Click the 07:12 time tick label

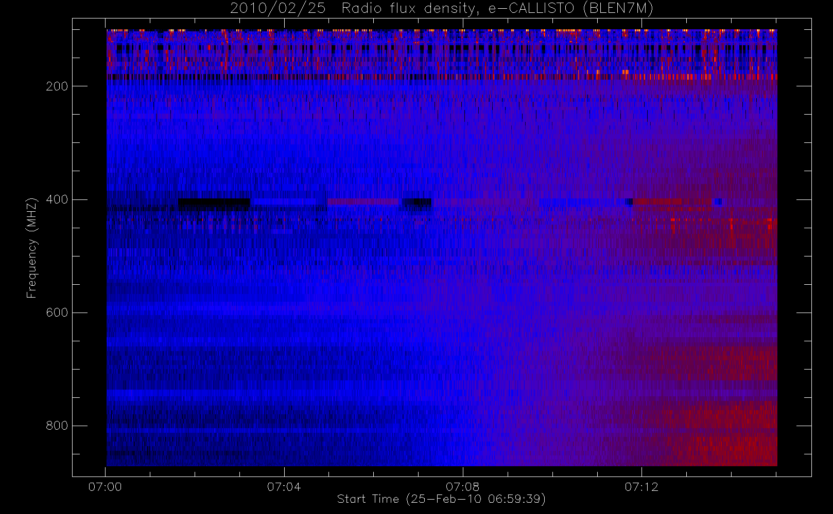pos(641,487)
